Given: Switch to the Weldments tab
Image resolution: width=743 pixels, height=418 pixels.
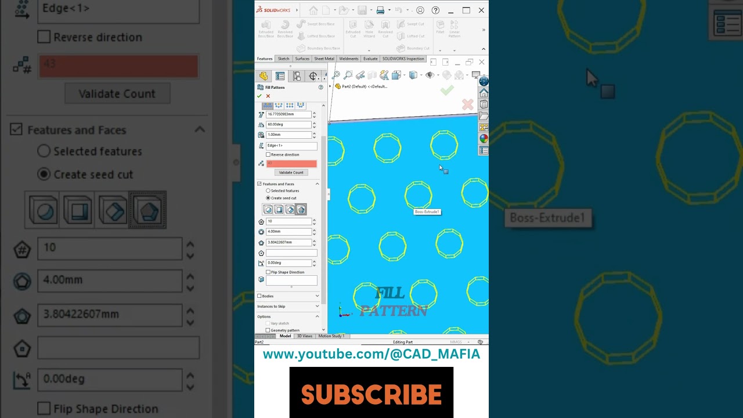Looking at the screenshot, I should [349, 59].
